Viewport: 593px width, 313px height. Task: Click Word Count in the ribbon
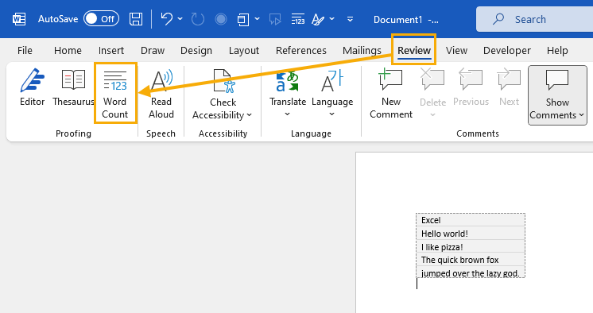click(115, 94)
